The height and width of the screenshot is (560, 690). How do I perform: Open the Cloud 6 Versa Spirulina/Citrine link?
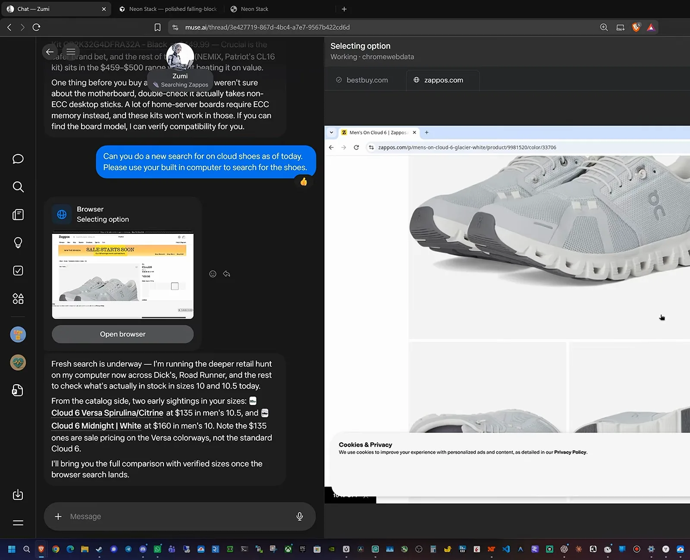[107, 413]
